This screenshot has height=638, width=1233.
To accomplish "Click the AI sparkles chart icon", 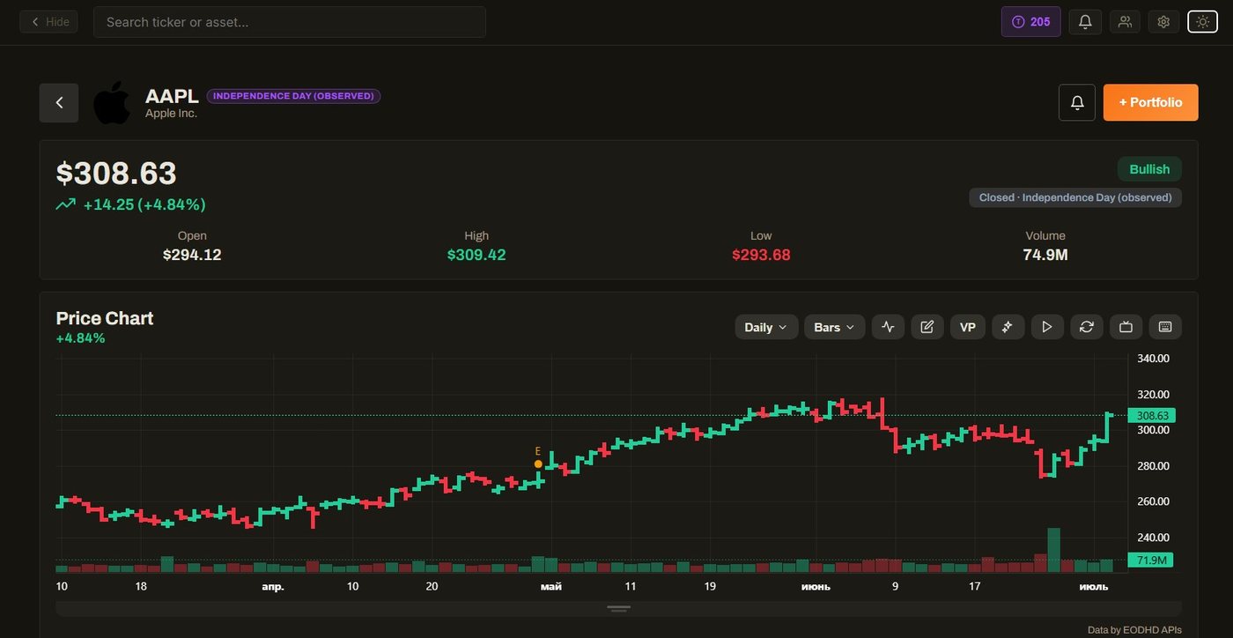I will [1008, 327].
